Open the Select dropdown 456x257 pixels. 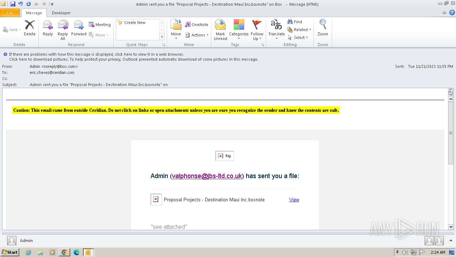(298, 37)
